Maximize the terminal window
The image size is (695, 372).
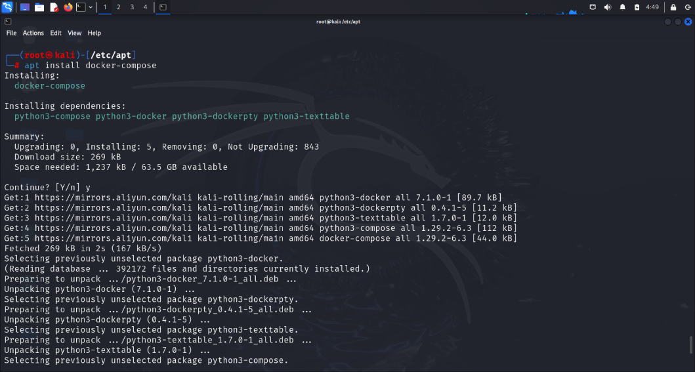[678, 22]
